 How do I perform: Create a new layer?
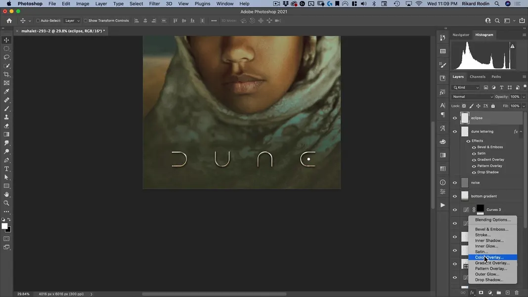click(507, 293)
